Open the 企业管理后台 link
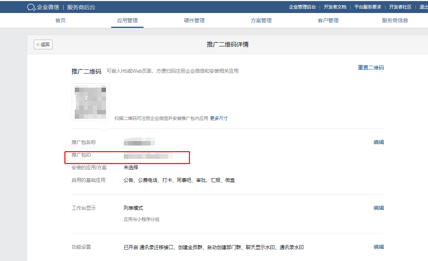Image resolution: width=428 pixels, height=261 pixels. (302, 7)
